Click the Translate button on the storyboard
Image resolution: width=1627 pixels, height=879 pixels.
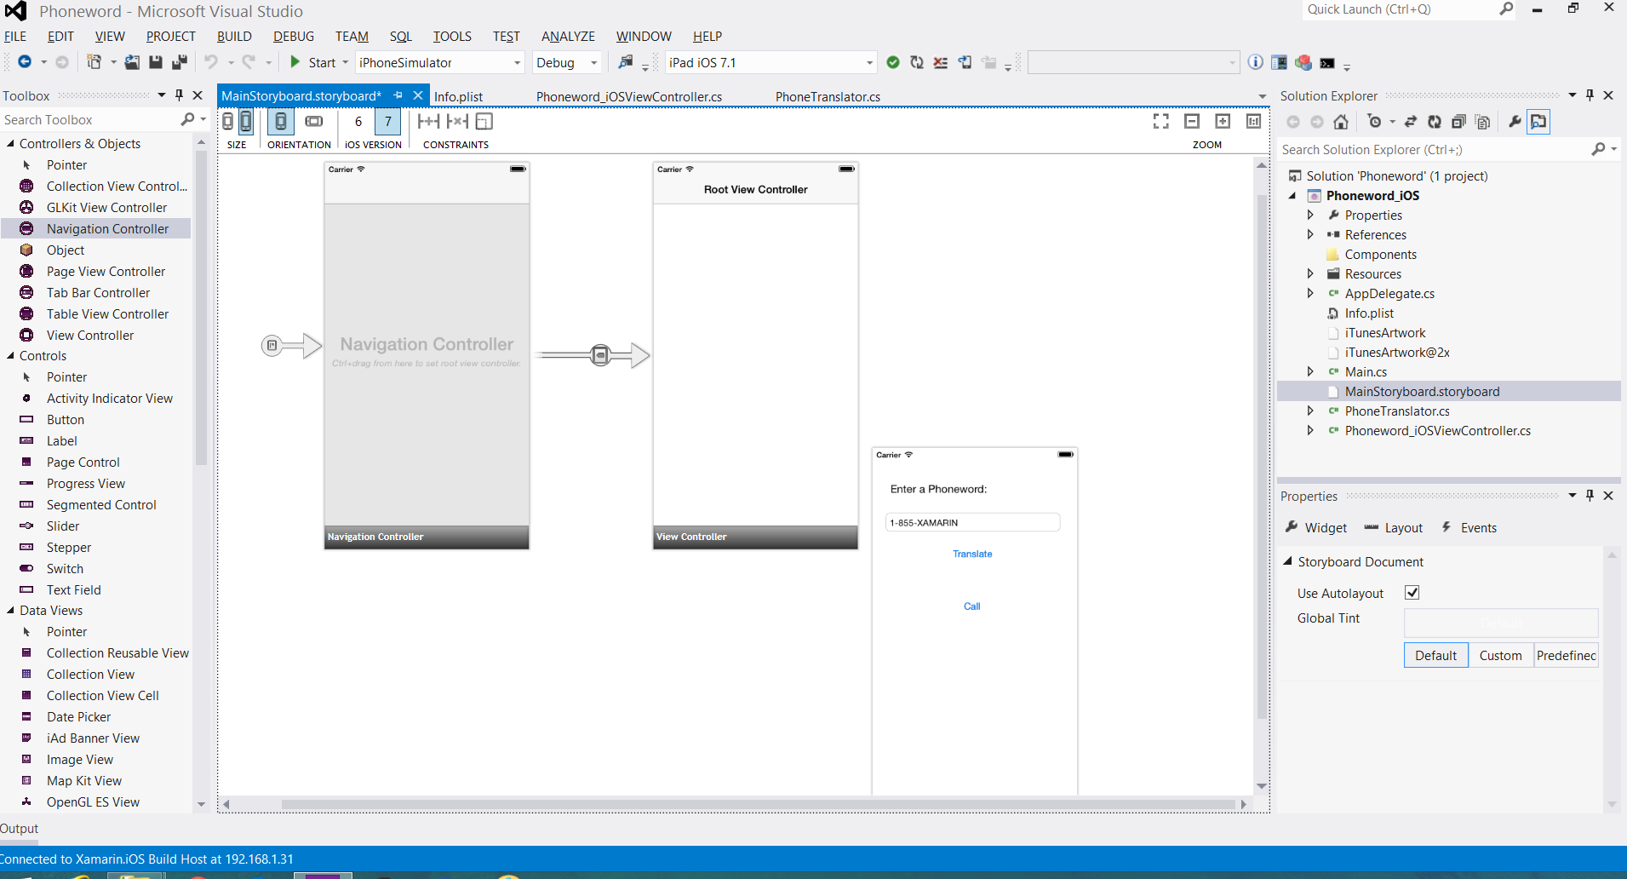point(972,554)
